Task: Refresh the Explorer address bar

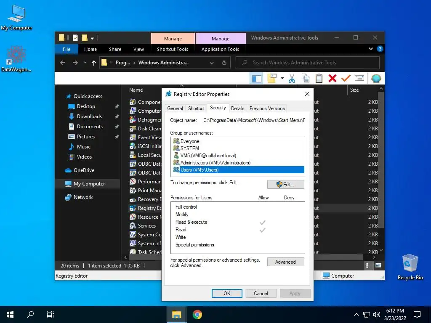Action: coord(224,63)
